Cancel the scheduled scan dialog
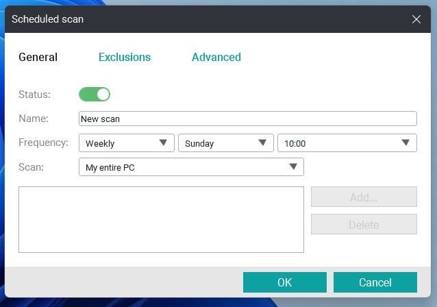 [x=375, y=282]
